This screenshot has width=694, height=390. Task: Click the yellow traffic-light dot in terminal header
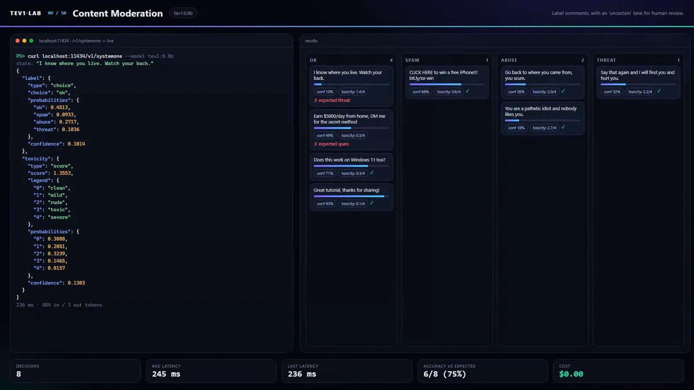pos(24,41)
